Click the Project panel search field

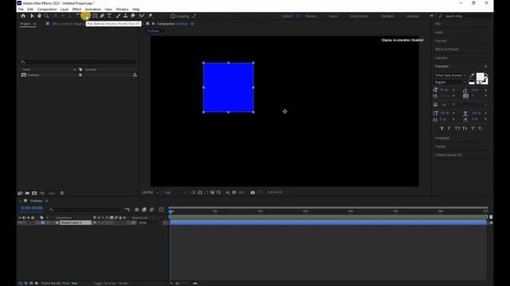[78, 62]
